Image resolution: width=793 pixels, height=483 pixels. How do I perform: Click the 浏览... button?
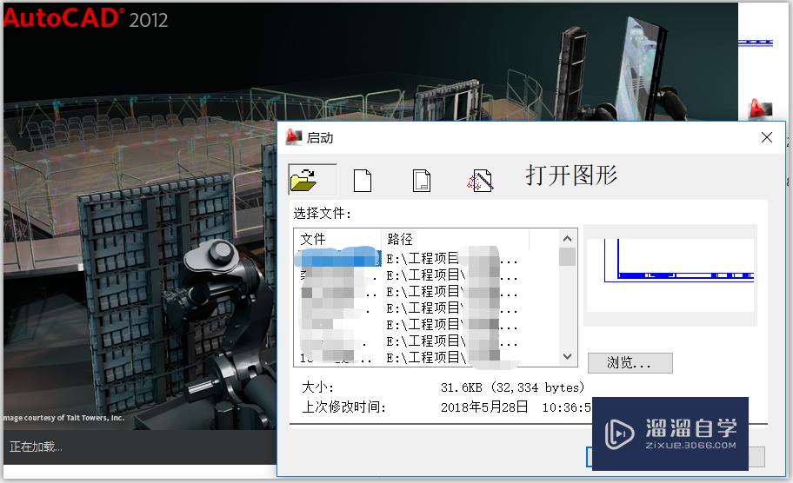[x=630, y=363]
